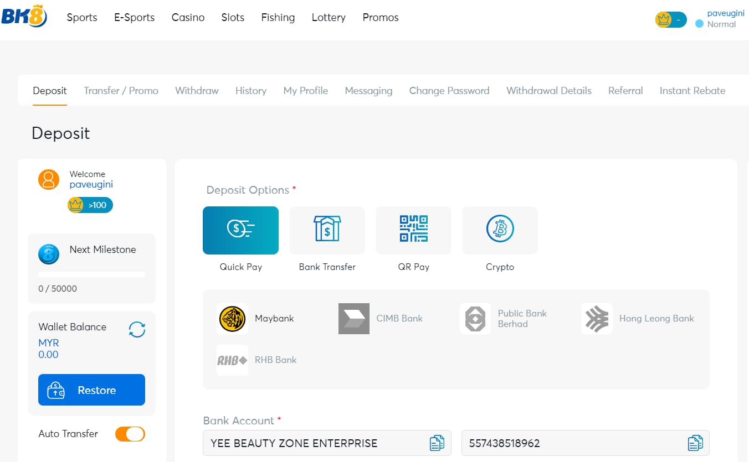Toggle the Auto Transfer switch
The width and height of the screenshot is (749, 462).
[130, 434]
